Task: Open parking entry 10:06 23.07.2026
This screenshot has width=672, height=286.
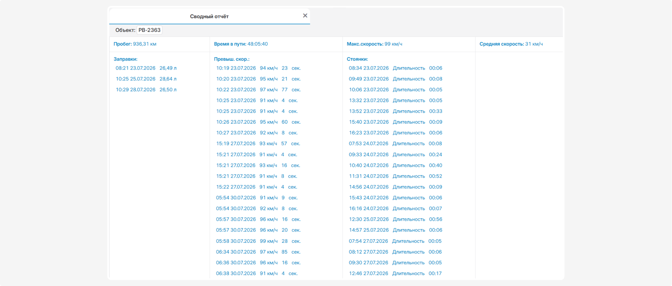Action: coord(396,90)
